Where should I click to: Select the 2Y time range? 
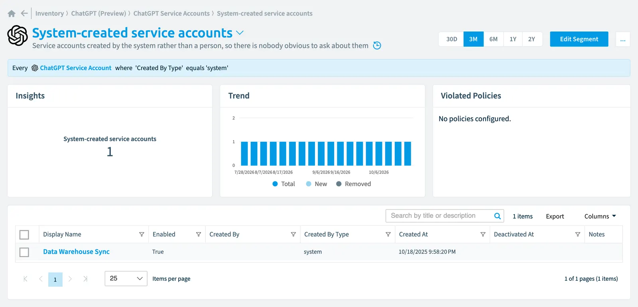pyautogui.click(x=532, y=39)
